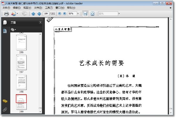Toggle fit one full page icon
Screen dimensions: 176x118
tap(92, 14)
